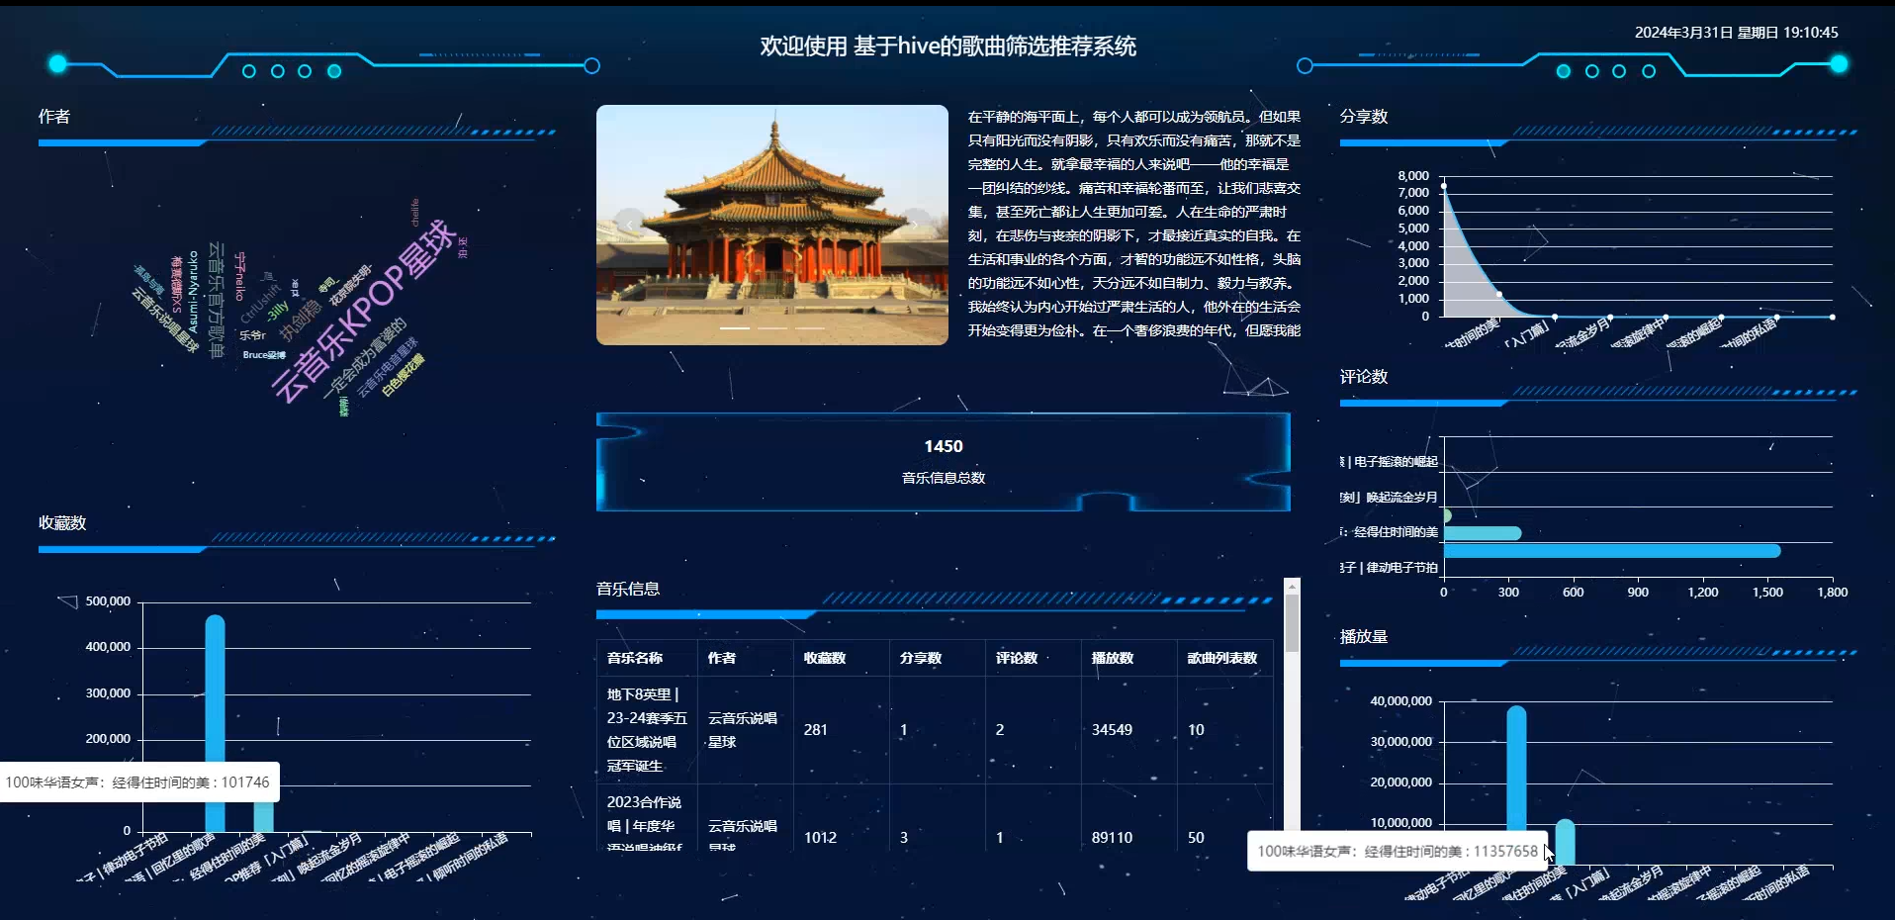Show the next carousel image
1895x920 pixels.
coord(916,226)
